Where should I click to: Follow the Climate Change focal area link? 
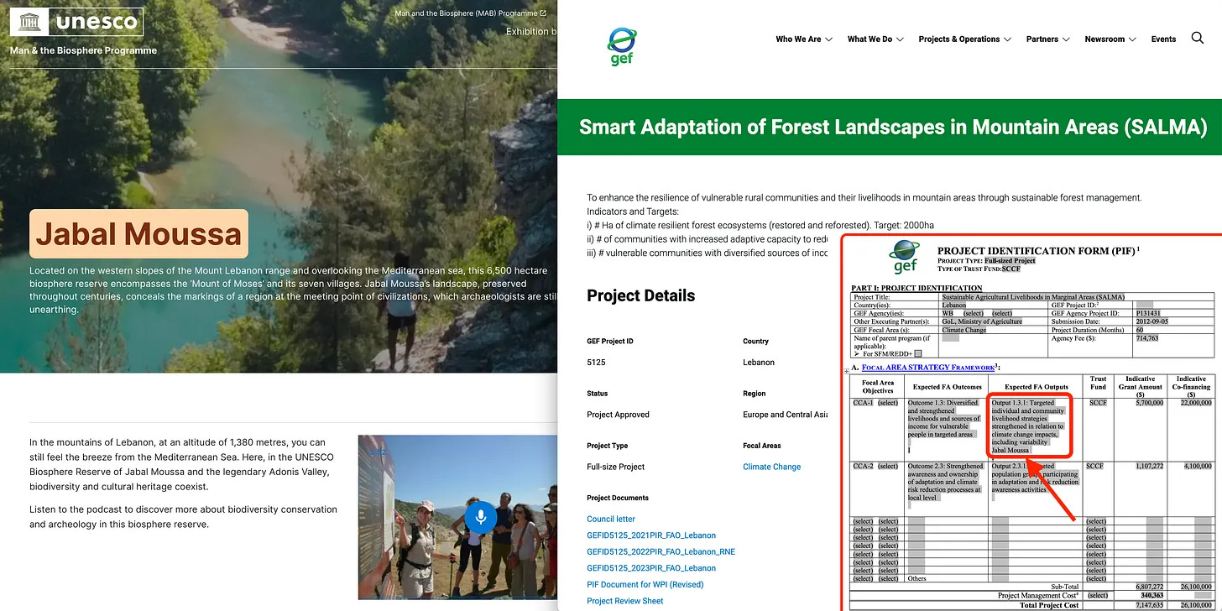tap(771, 467)
